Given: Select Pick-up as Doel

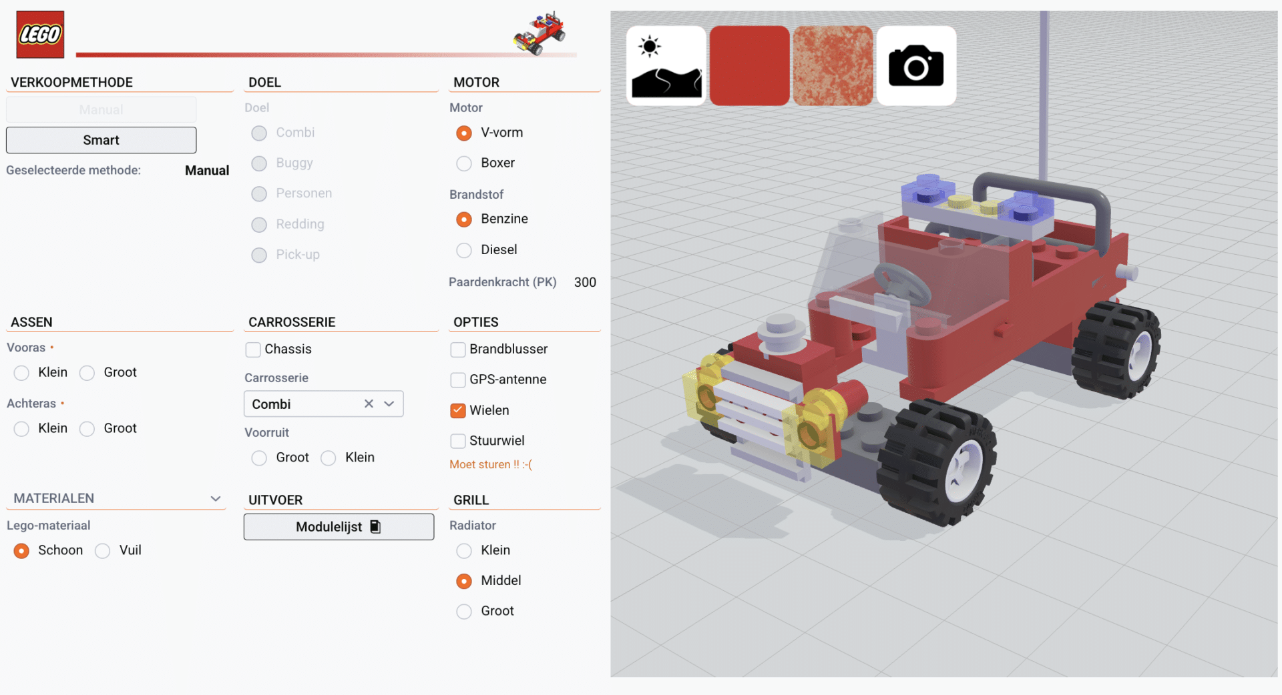Looking at the screenshot, I should (x=259, y=255).
